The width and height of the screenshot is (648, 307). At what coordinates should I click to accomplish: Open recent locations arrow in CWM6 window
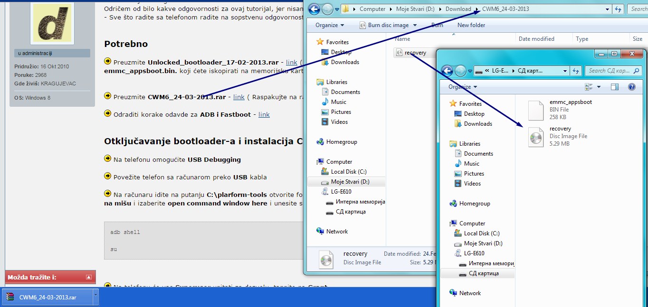(336, 9)
